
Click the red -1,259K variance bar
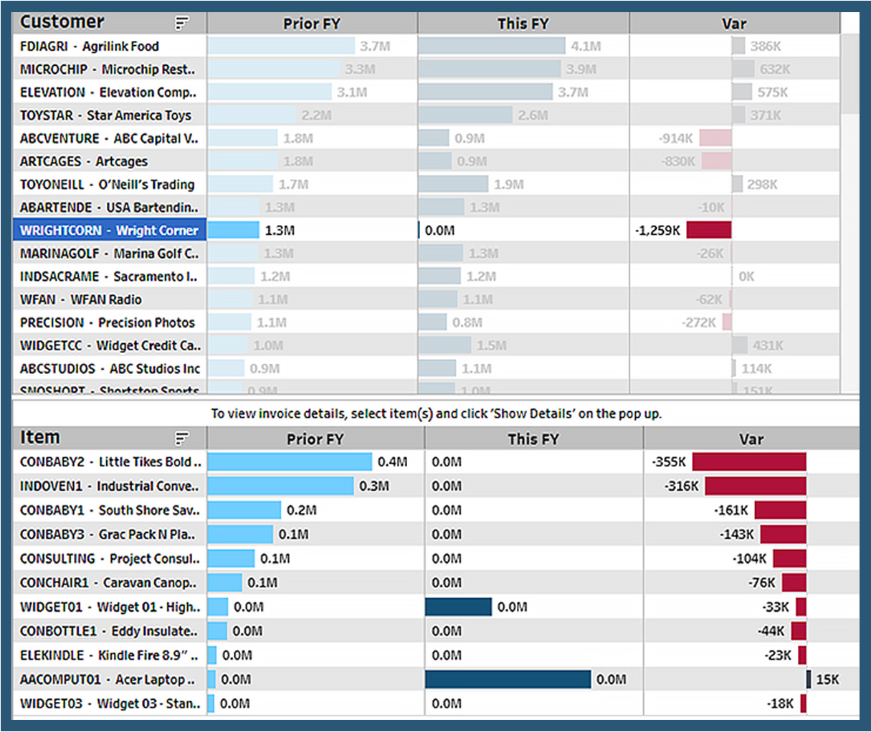(x=708, y=230)
